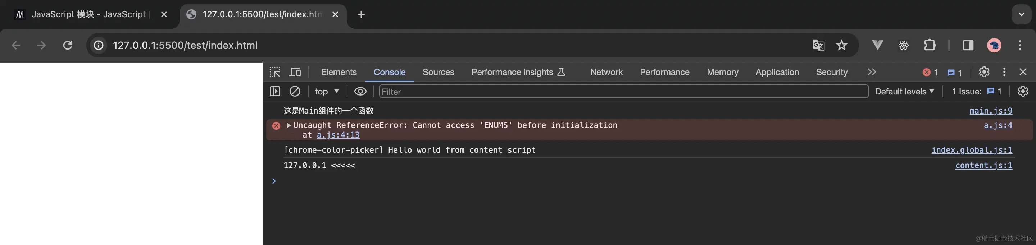
Task: Follow the a.js:4:13 stack trace link
Action: tap(338, 135)
